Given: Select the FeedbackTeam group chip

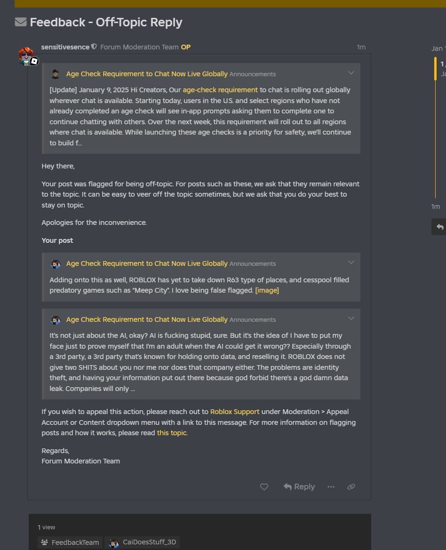Looking at the screenshot, I should pyautogui.click(x=70, y=542).
